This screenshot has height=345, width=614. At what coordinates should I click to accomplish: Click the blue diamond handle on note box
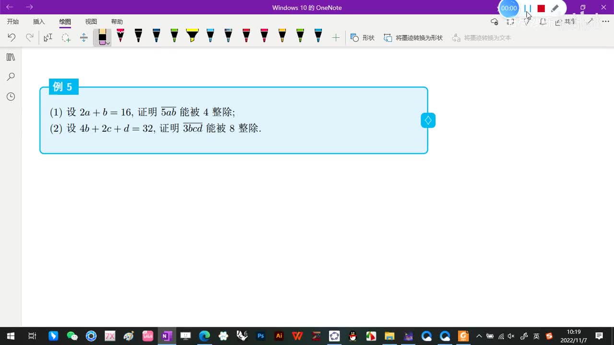click(x=428, y=120)
